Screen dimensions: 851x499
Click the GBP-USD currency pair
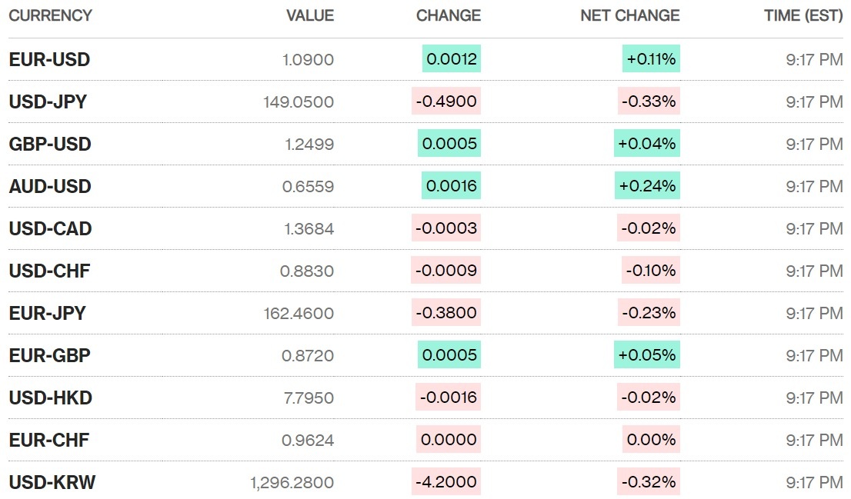50,144
